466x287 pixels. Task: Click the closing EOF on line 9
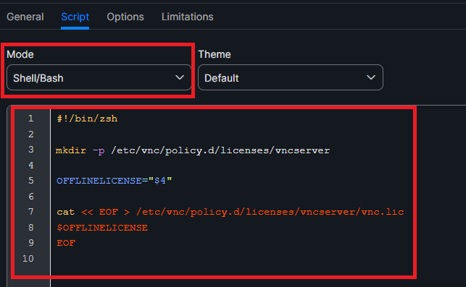[66, 243]
